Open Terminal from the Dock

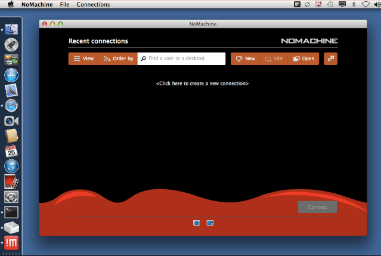click(x=11, y=212)
